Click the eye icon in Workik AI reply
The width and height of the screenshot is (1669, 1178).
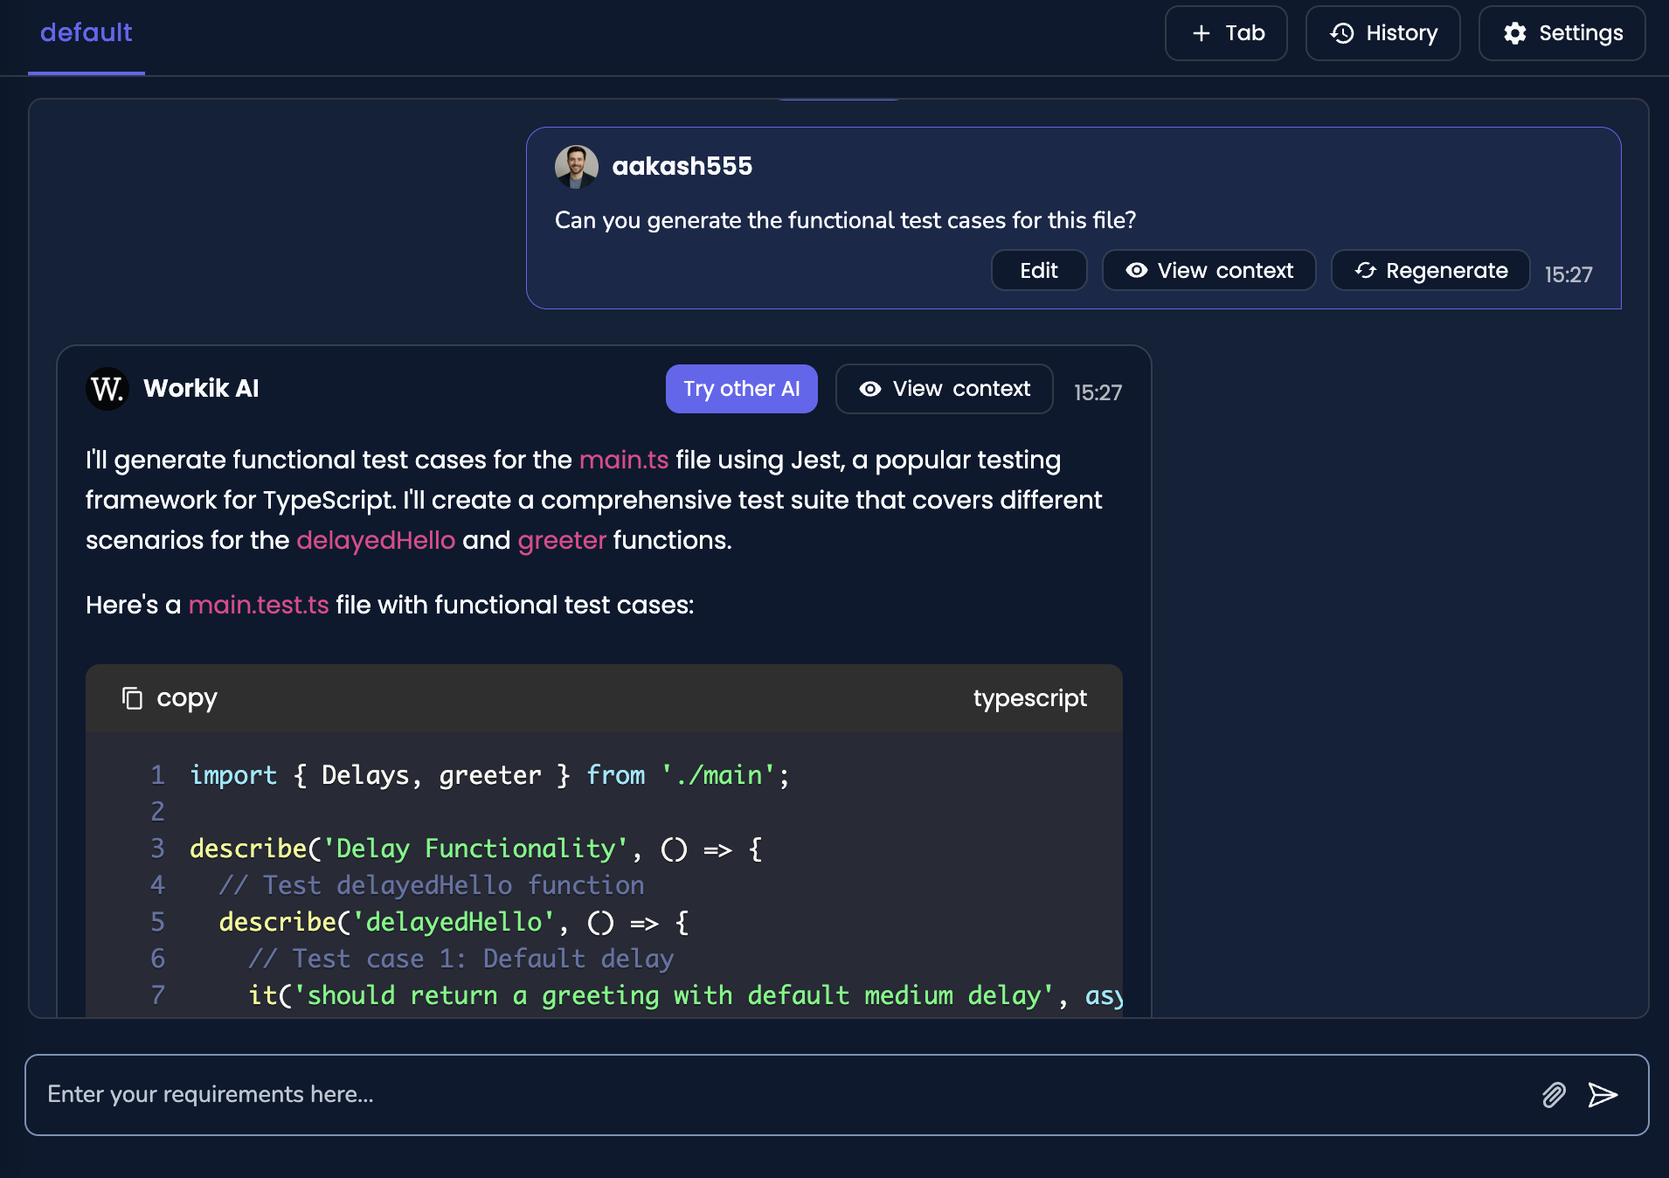click(x=870, y=389)
